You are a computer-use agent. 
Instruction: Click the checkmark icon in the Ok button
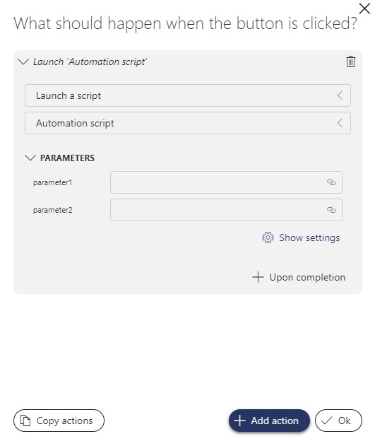pyautogui.click(x=327, y=421)
